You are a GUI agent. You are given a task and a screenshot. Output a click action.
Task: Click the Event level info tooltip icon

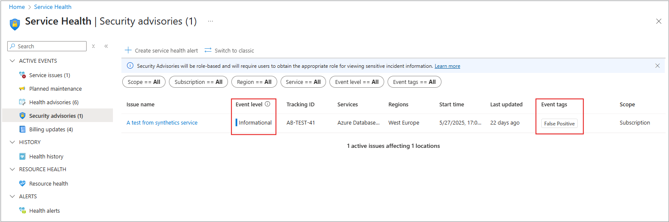267,104
